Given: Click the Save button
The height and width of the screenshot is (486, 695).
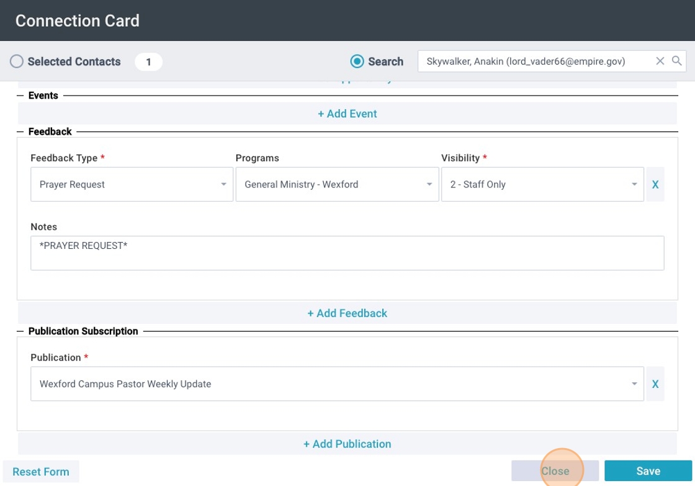Looking at the screenshot, I should pyautogui.click(x=648, y=471).
